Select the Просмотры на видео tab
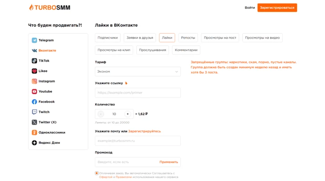 tap(262, 38)
